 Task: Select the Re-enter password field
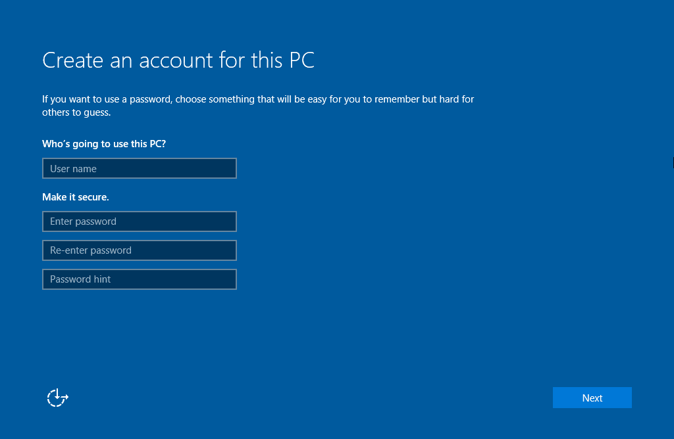pos(139,250)
